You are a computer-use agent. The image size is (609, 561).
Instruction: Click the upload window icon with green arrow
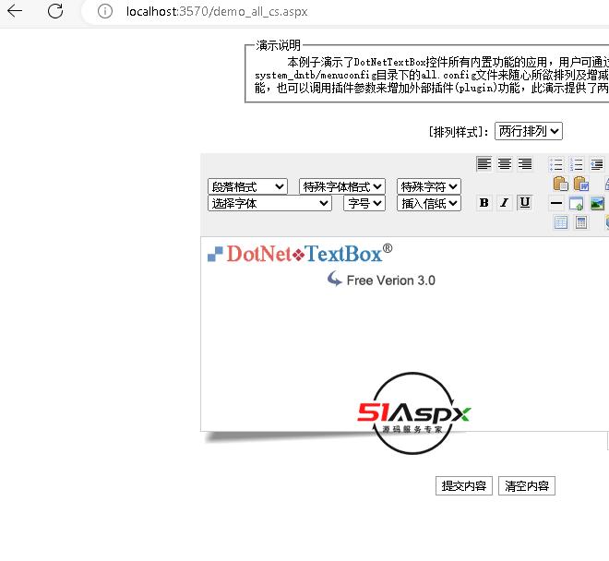click(577, 203)
